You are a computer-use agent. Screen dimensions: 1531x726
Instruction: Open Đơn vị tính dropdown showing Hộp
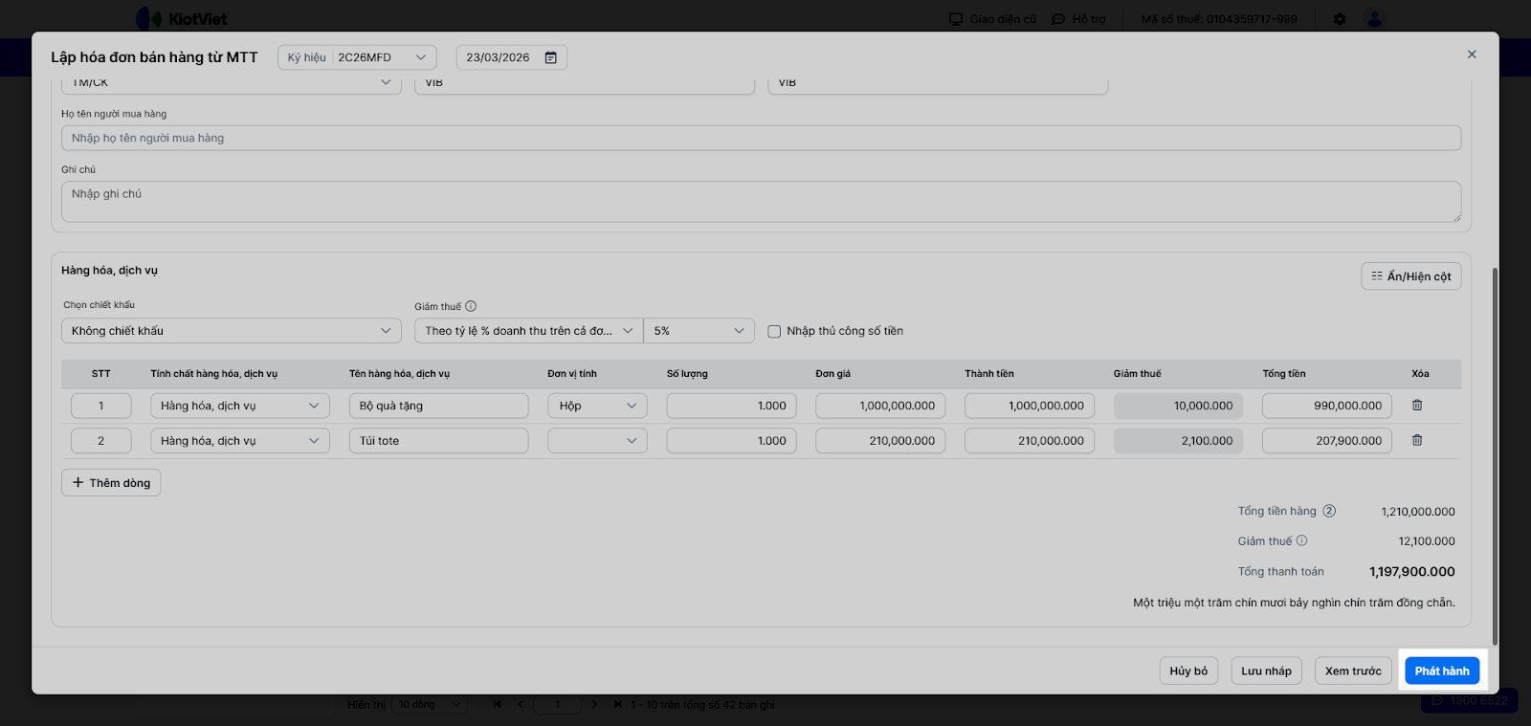coord(597,406)
